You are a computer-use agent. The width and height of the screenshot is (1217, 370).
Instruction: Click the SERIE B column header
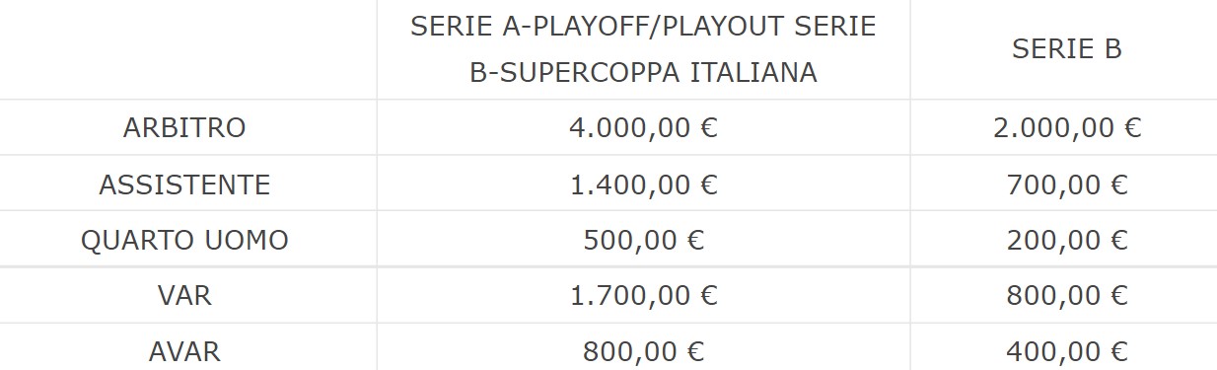click(1066, 49)
